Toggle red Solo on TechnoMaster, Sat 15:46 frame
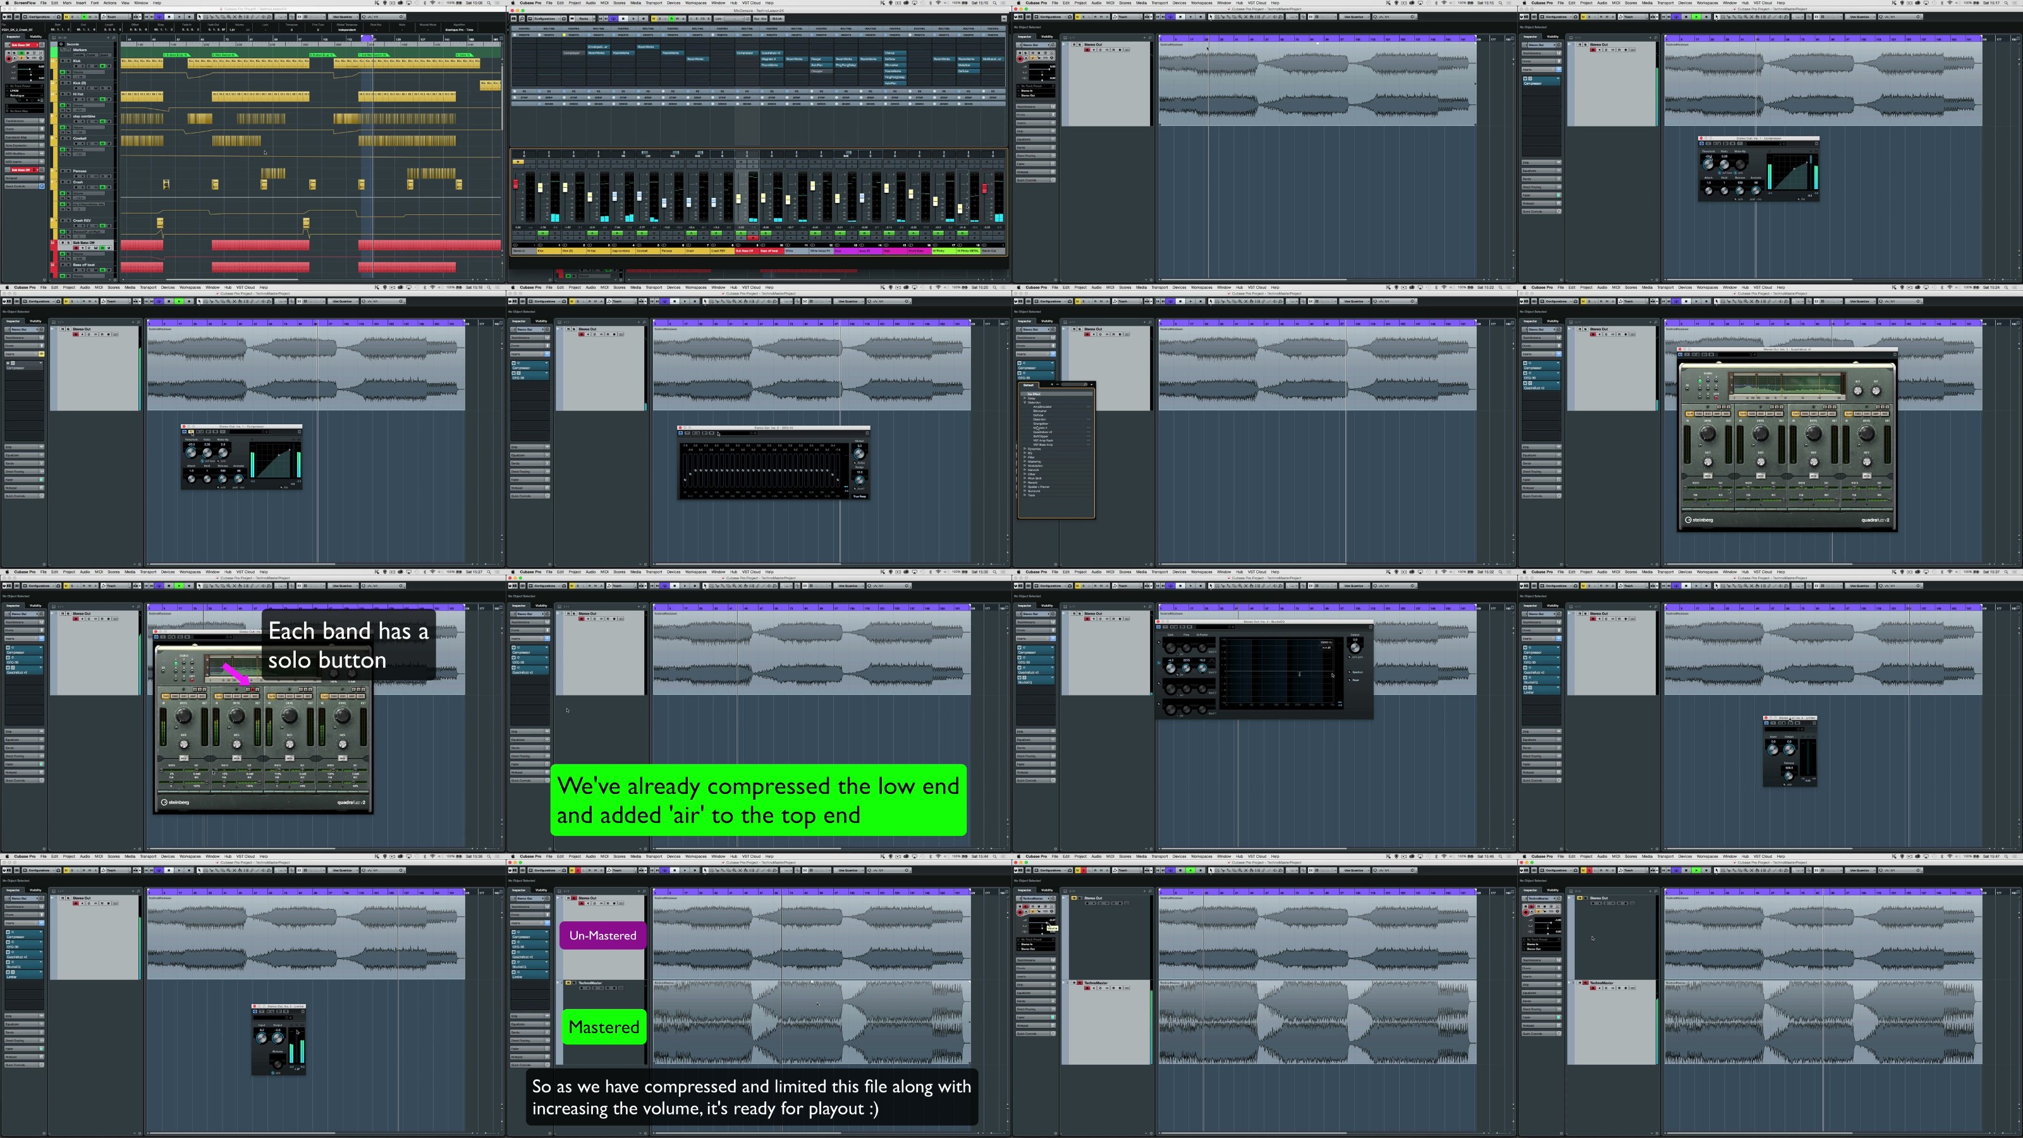Viewport: 2023px width, 1138px height. point(1080,983)
